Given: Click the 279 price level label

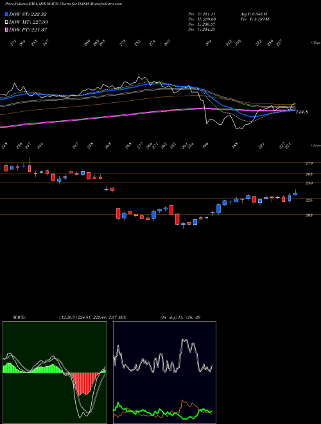Looking at the screenshot, I should (x=309, y=163).
